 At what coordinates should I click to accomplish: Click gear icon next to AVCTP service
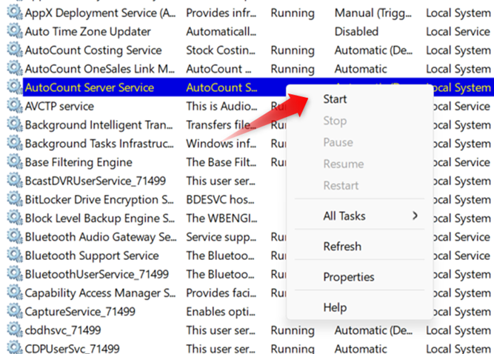point(14,106)
